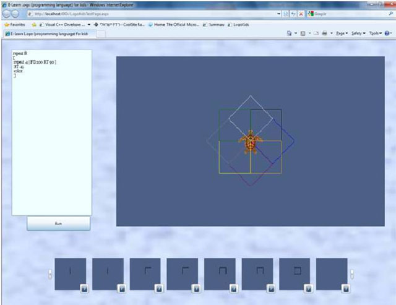The width and height of the screenshot is (396, 305).
Task: Click the turtle sprite on the canvas
Action: [251, 142]
